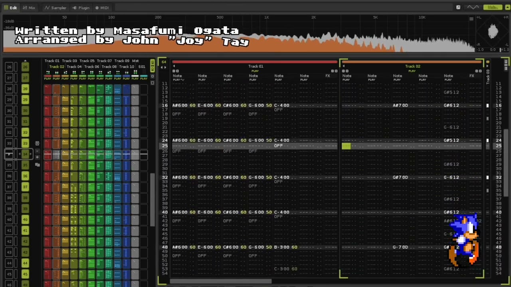Toggle the matrix view button above the matrix scrollbar

coord(153,65)
